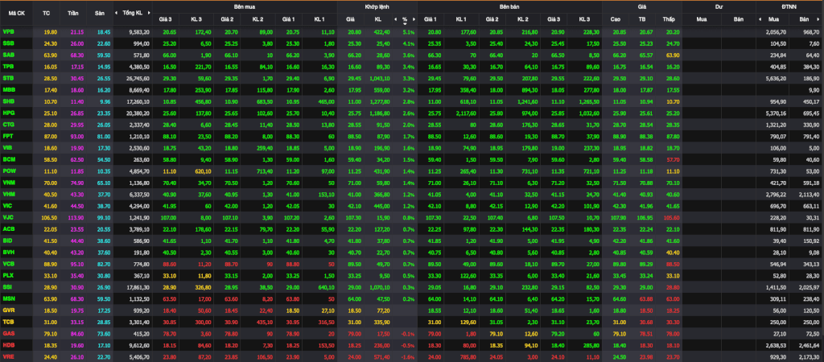Open the SAB stock symbol
The image size is (824, 362).
tap(8, 54)
